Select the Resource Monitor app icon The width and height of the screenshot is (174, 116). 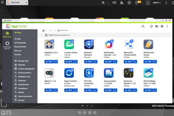point(128,73)
